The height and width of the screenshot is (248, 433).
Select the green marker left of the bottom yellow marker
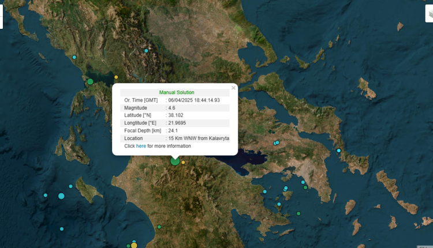[x=128, y=246]
